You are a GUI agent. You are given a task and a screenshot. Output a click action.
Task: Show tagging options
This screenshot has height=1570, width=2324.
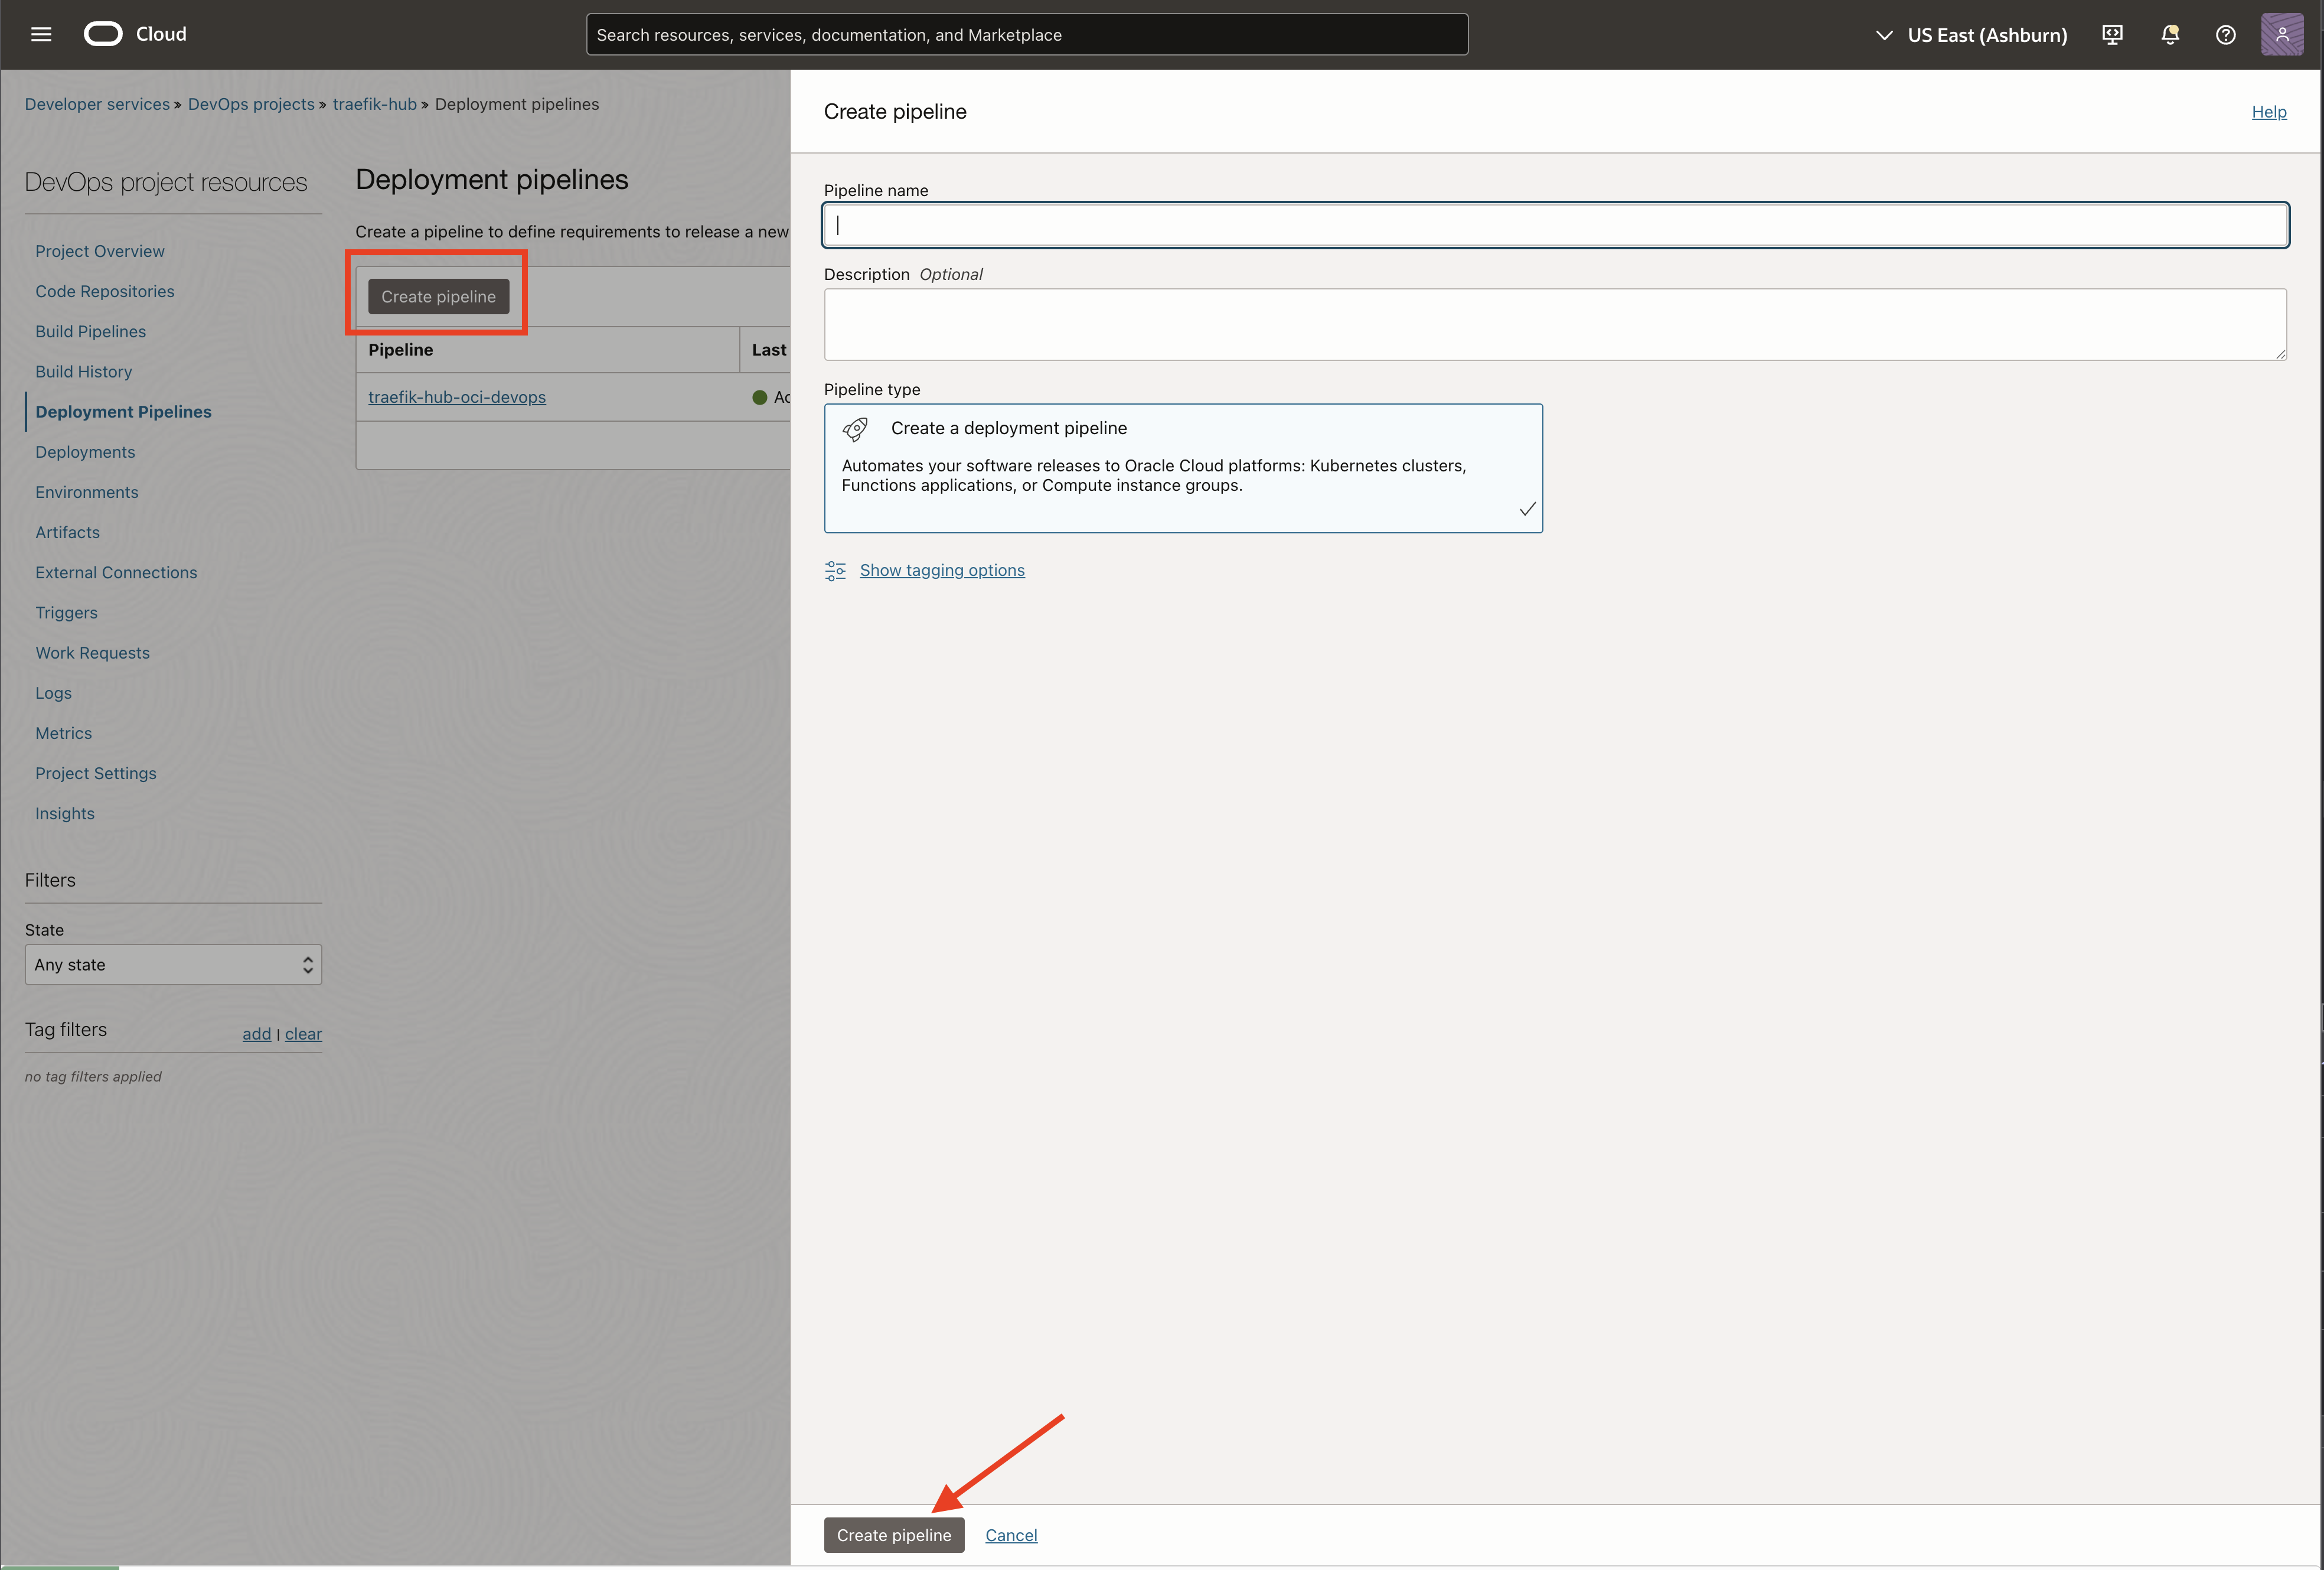click(x=941, y=571)
